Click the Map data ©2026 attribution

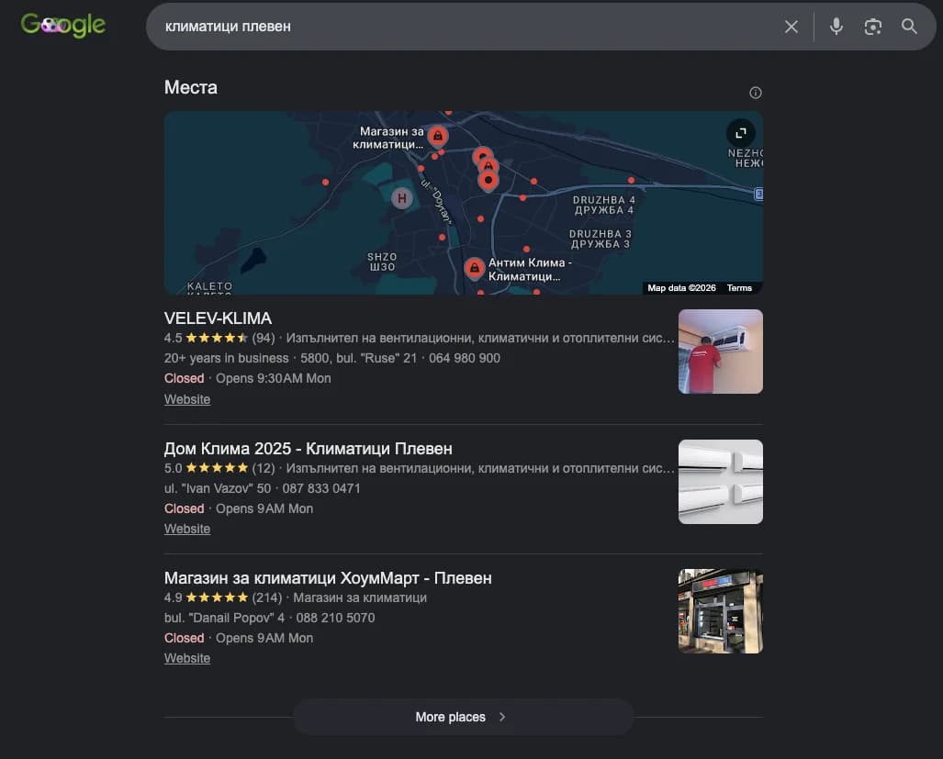681,288
